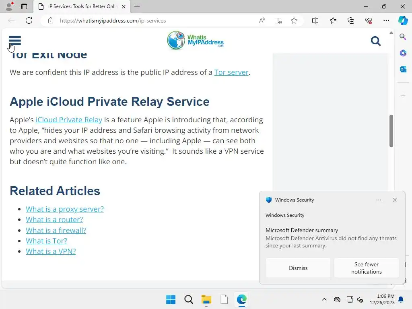The image size is (412, 309).
Task: Open Copilot icon in Edge toolbar
Action: click(x=403, y=21)
